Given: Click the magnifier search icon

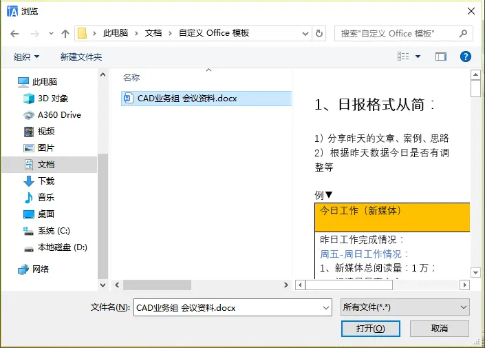Looking at the screenshot, I should [x=463, y=33].
